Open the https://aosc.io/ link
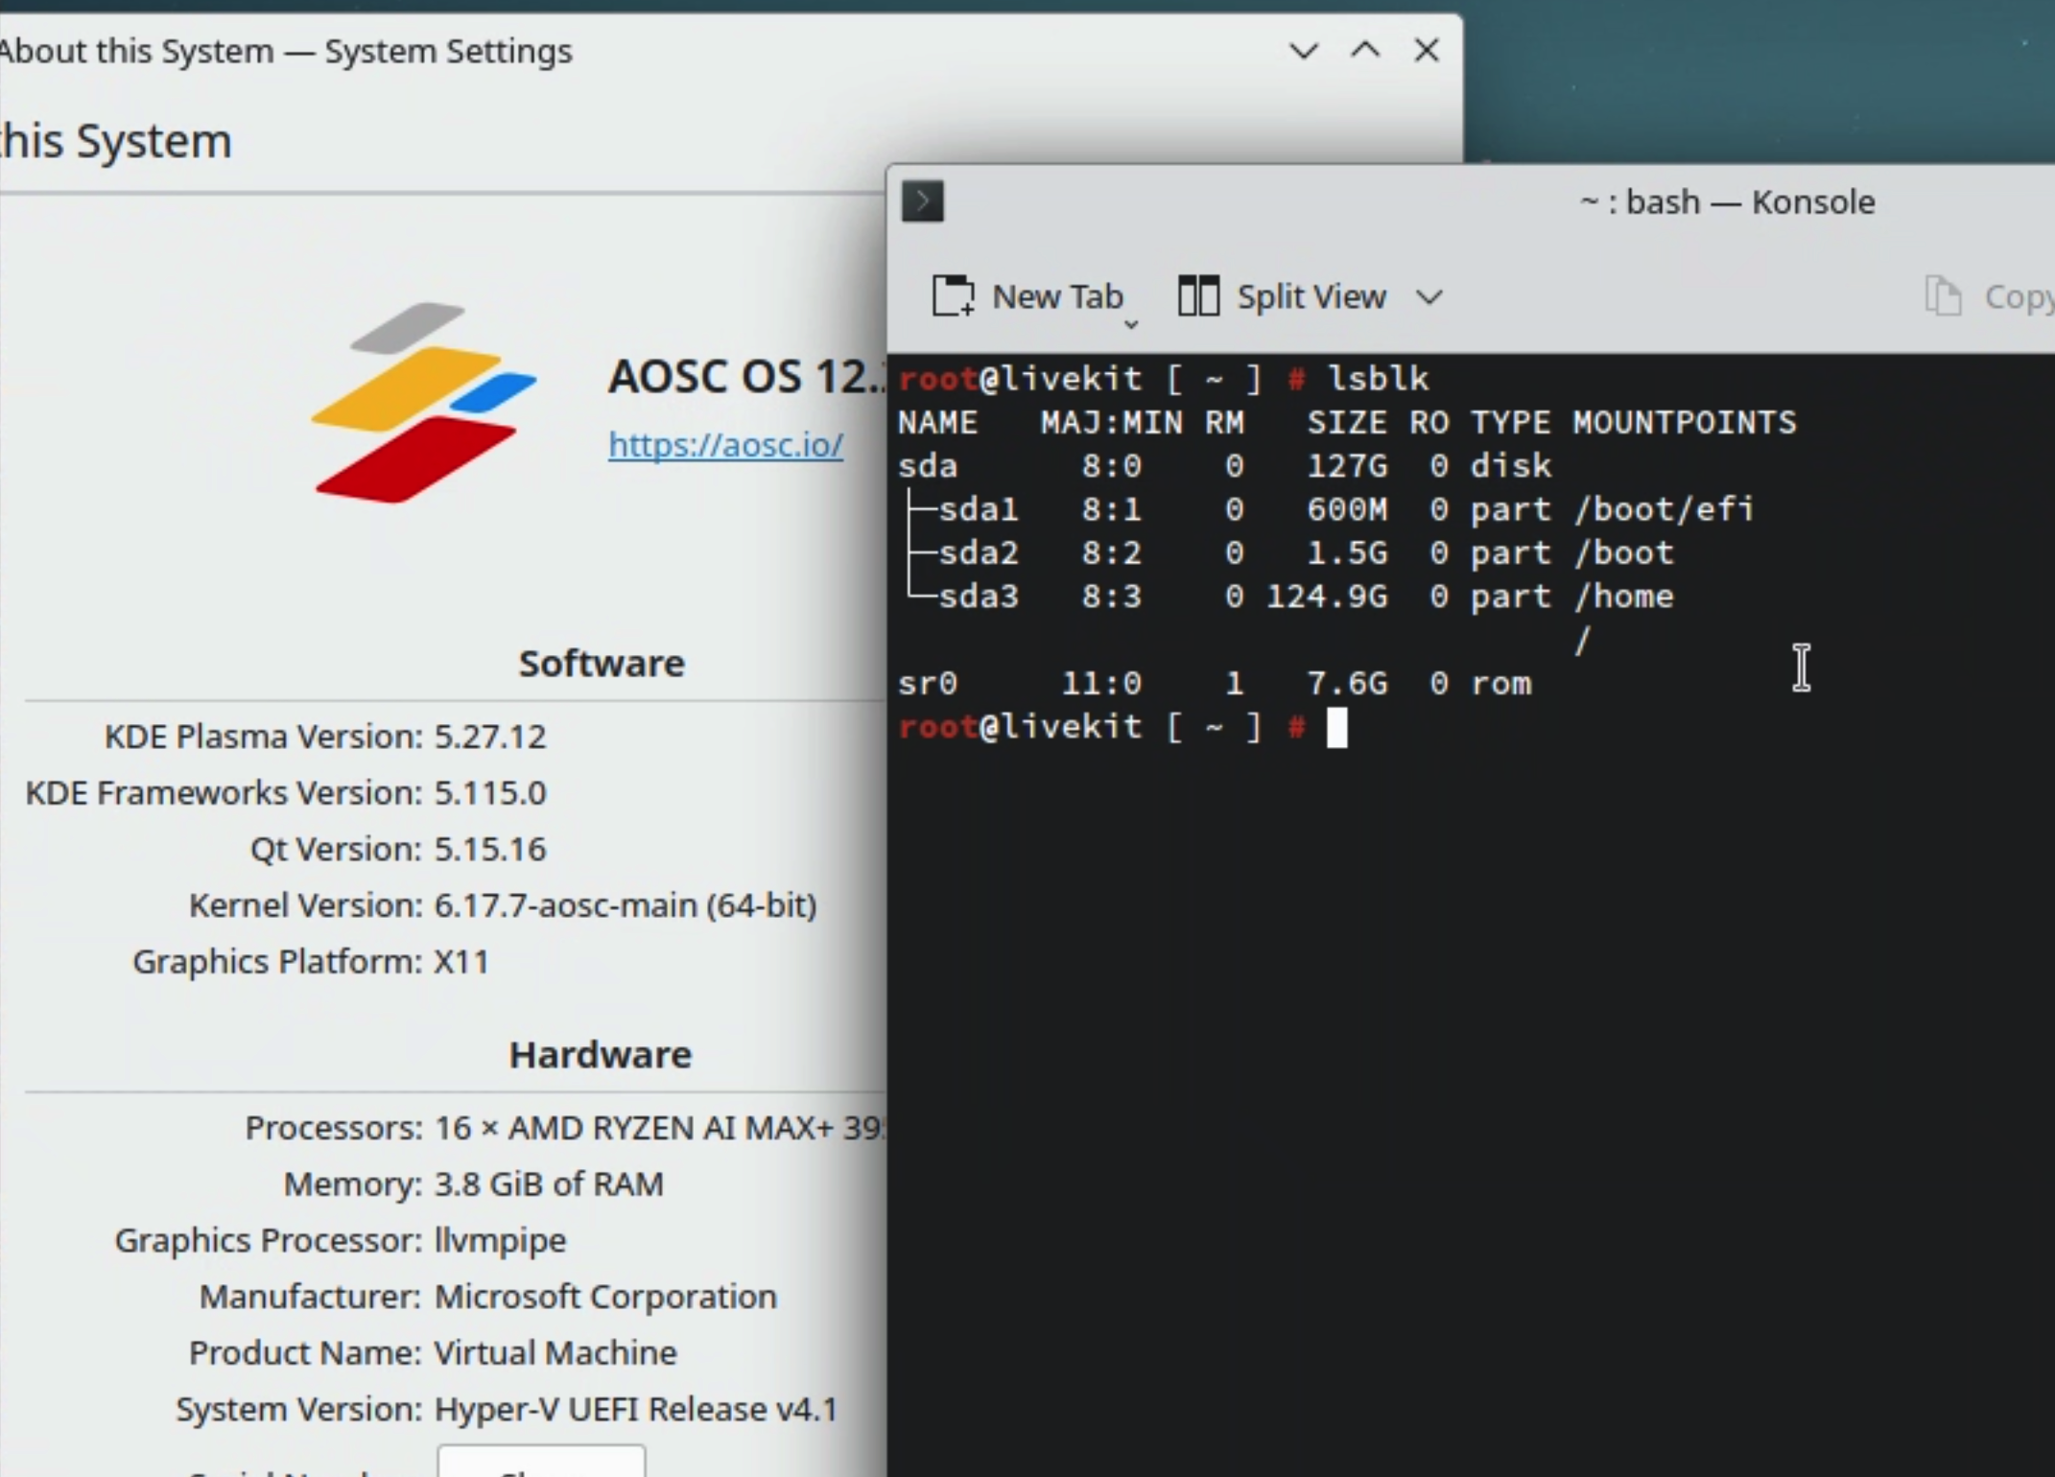 coord(725,445)
